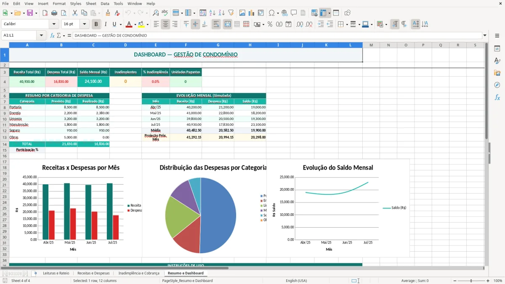Select the pie chart
505x284 pixels.
pos(200,215)
